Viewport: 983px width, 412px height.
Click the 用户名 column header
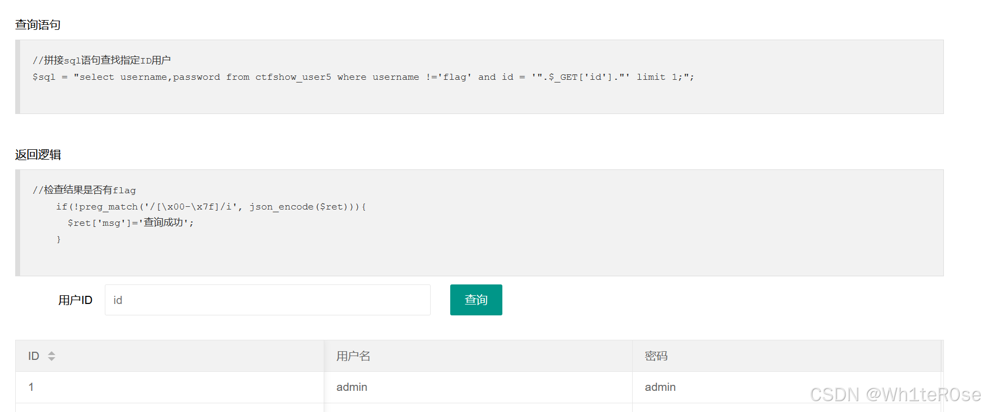478,356
